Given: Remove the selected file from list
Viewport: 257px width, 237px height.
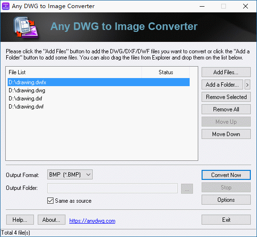Looking at the screenshot, I should tap(226, 97).
